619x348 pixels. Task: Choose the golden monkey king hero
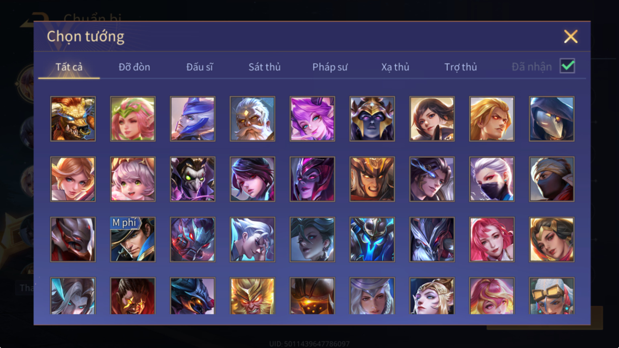pos(252,296)
